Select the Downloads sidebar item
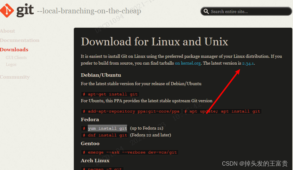The height and width of the screenshot is (170, 293). click(x=14, y=50)
